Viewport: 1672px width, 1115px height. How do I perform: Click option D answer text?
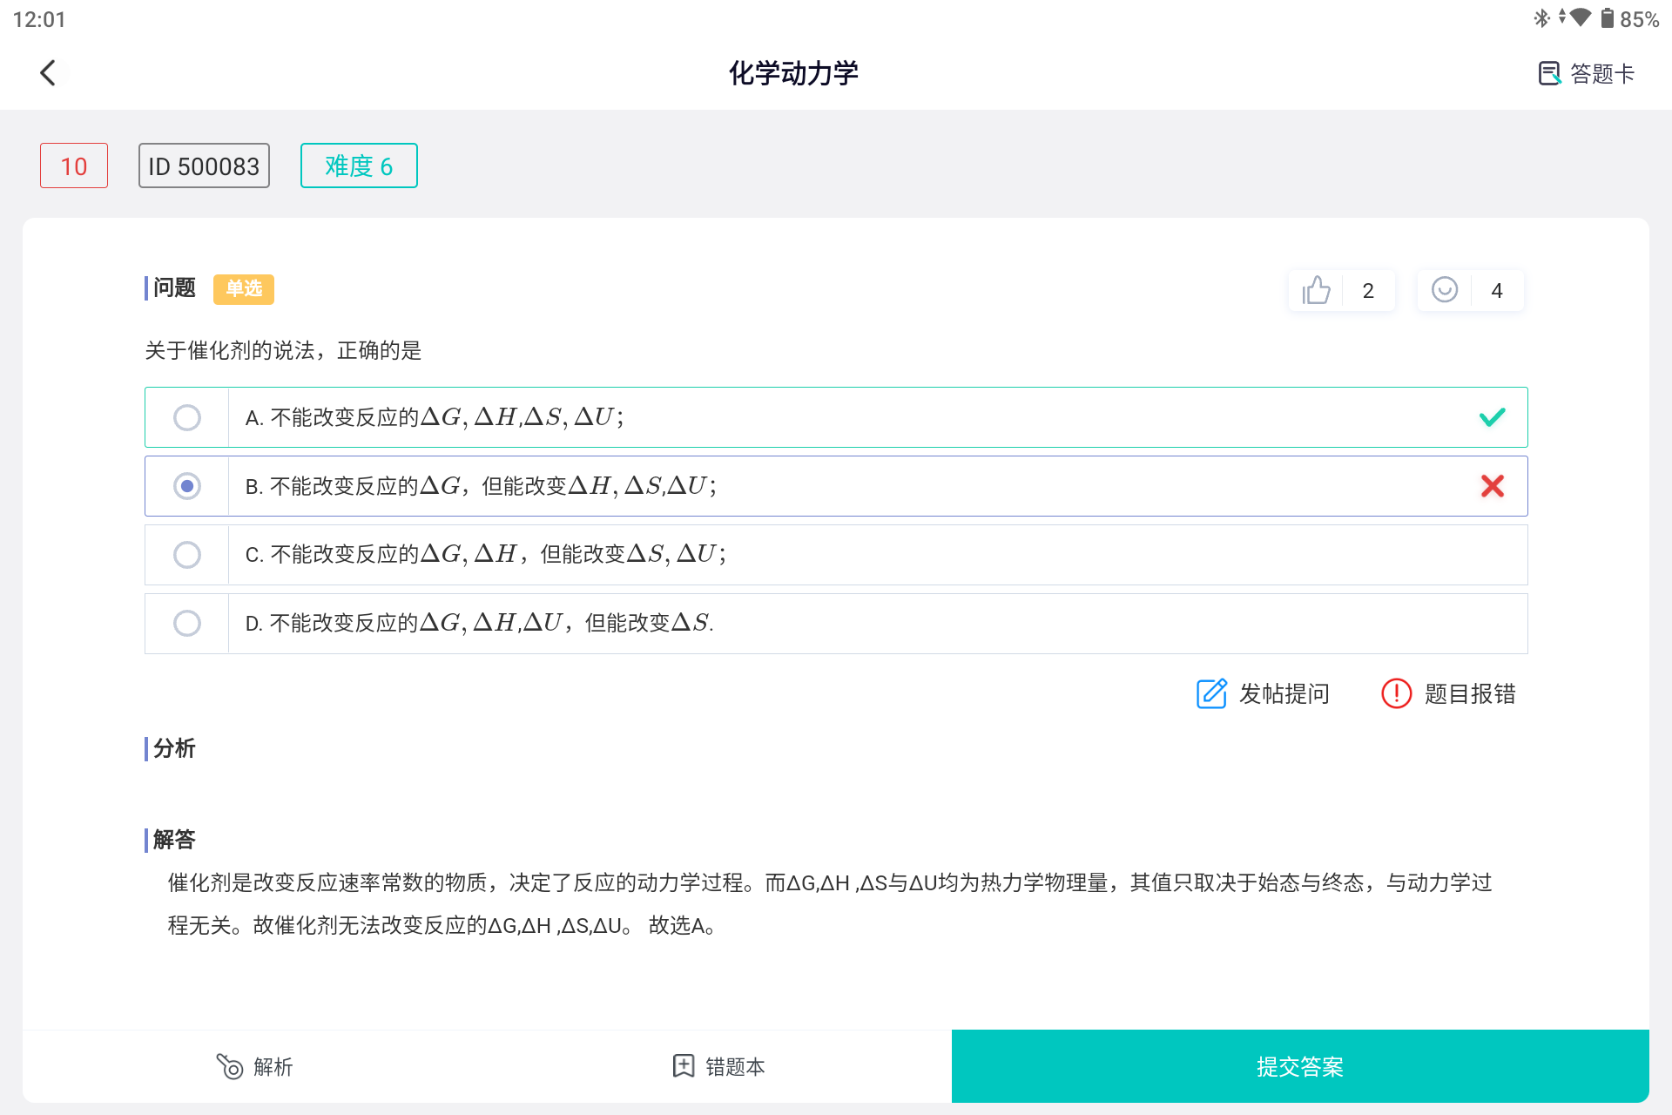point(480,623)
